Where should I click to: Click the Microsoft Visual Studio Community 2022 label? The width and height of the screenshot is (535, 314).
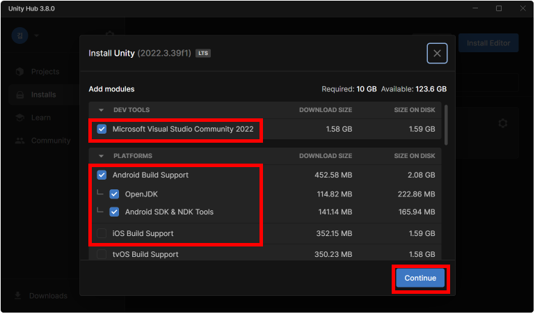point(183,129)
